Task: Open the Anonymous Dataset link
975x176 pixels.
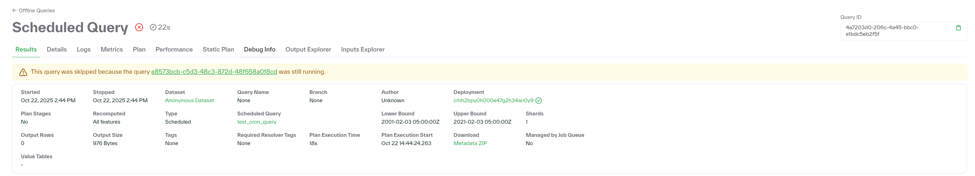Action: pyautogui.click(x=189, y=101)
